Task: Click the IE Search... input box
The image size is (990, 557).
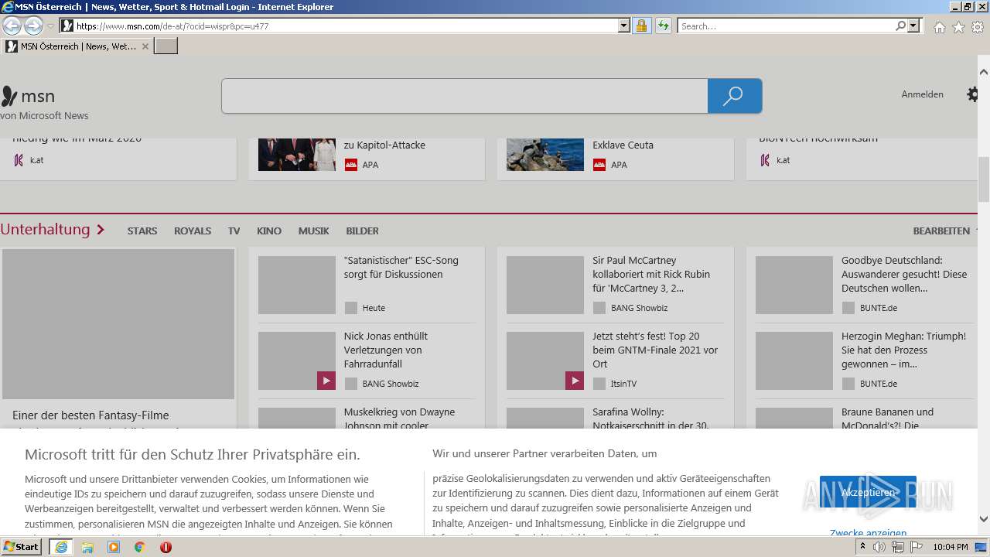Action: [x=786, y=26]
